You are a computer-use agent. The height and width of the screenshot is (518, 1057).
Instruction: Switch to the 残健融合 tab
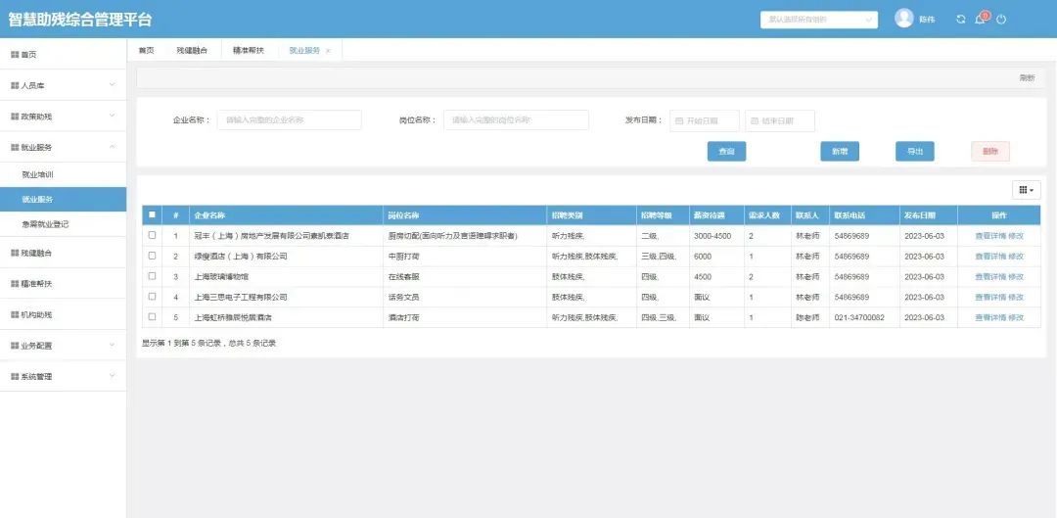pos(192,50)
